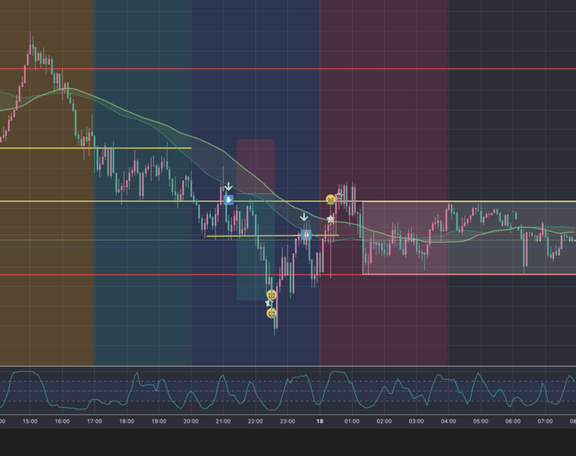This screenshot has height=456, width=576.
Task: Click the outlined star beside the vomiting emoji
Action: [x=339, y=196]
